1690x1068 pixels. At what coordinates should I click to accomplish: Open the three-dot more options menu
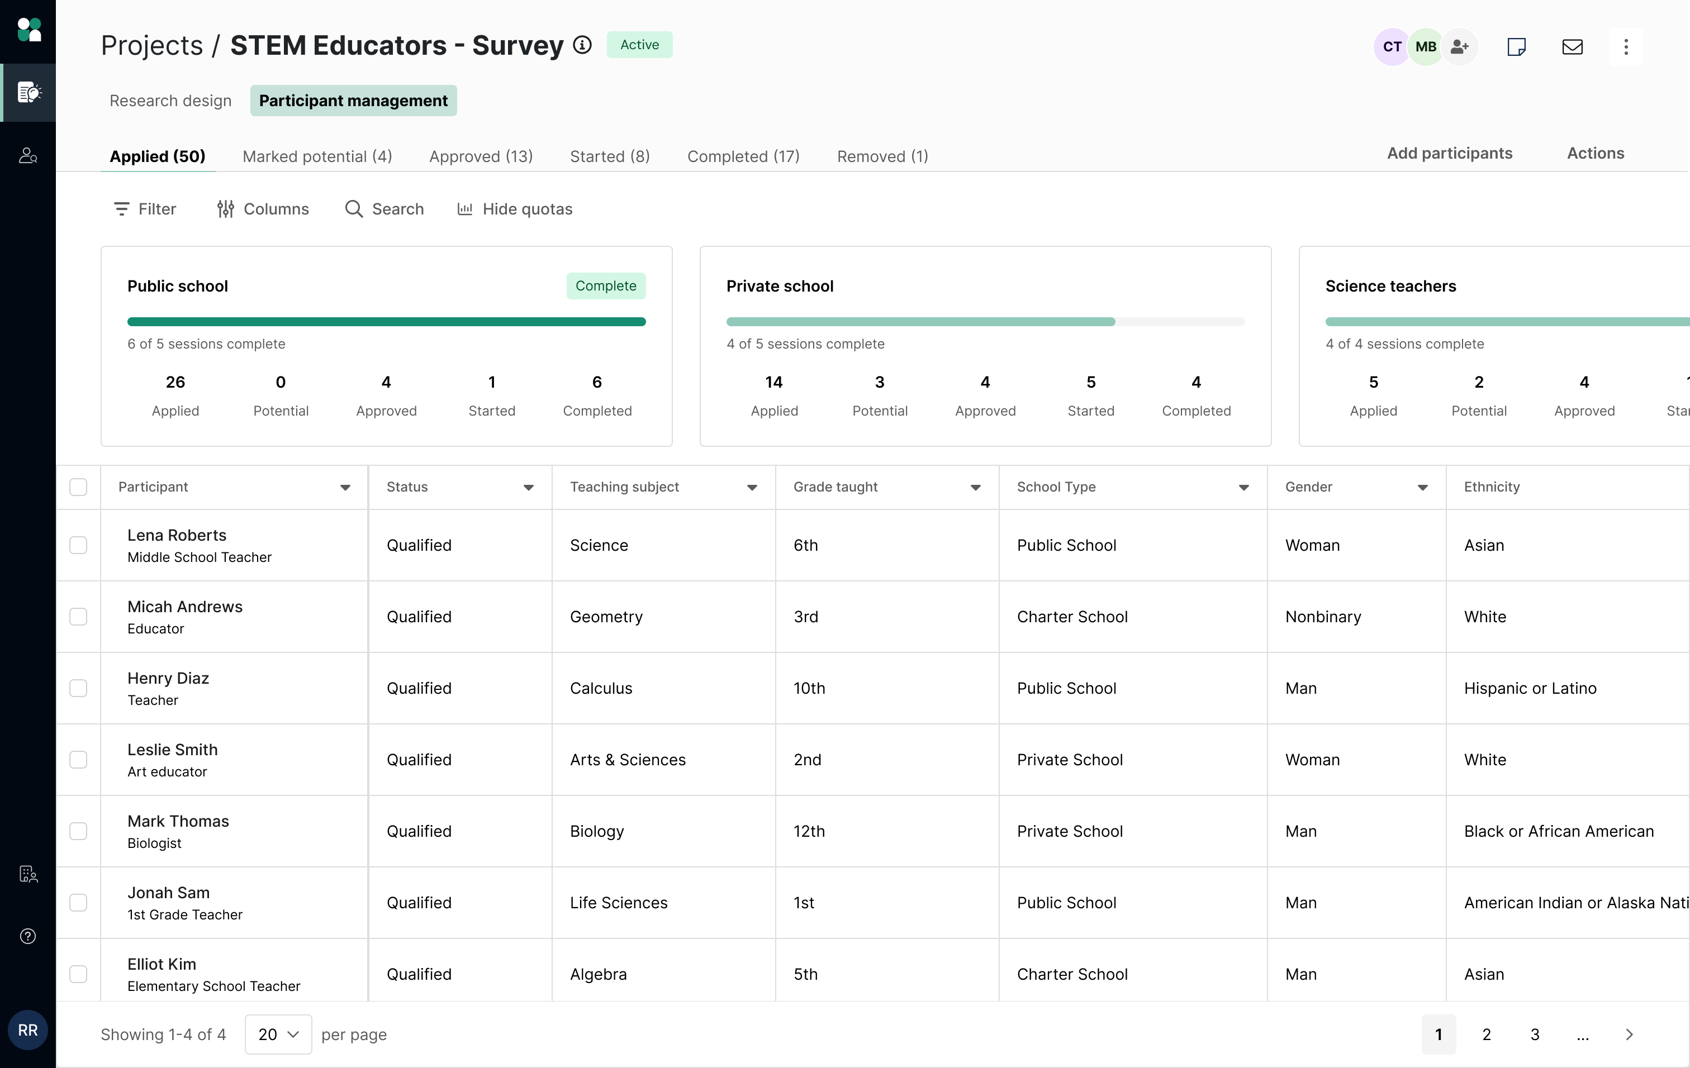[1625, 47]
